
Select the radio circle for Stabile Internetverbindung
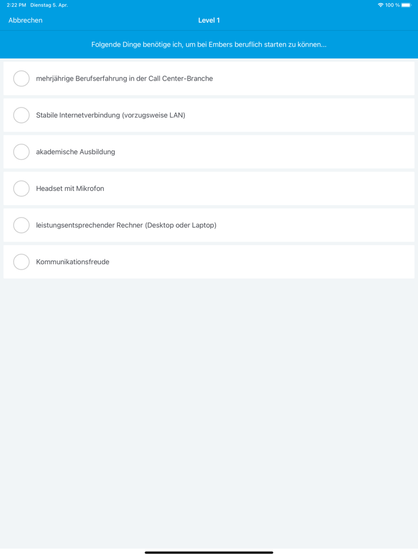[21, 115]
